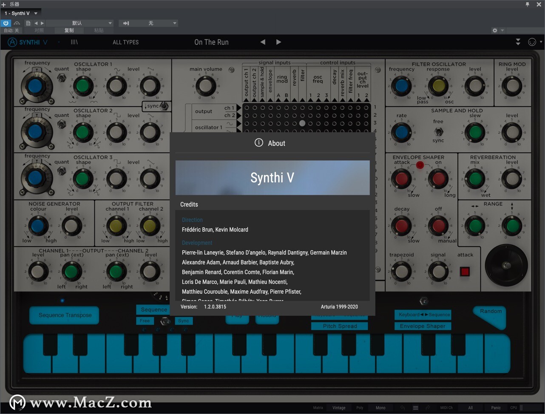545x414 pixels.
Task: Click the Arturia Synthi V logo
Action: [x=28, y=42]
